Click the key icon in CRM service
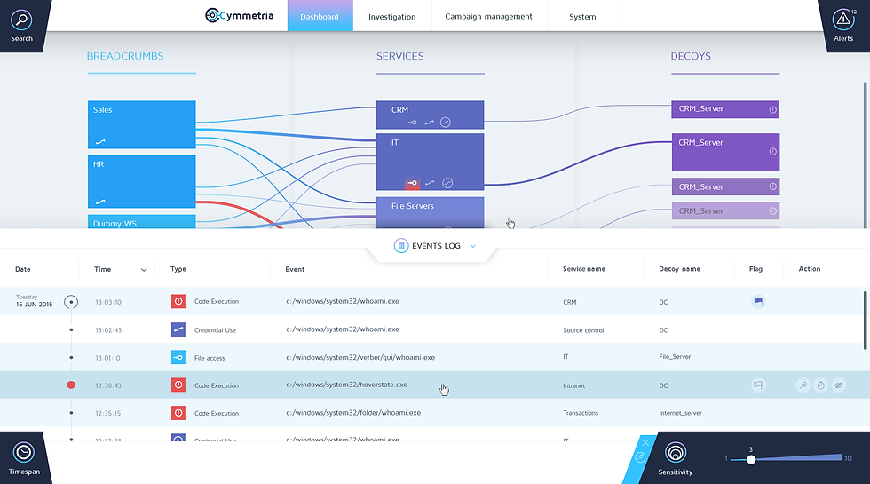870x484 pixels. tap(412, 123)
